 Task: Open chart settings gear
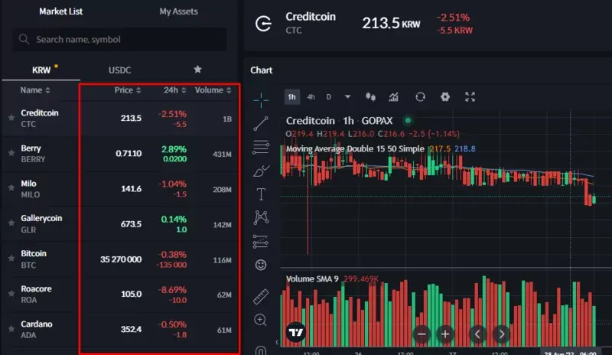pos(445,97)
